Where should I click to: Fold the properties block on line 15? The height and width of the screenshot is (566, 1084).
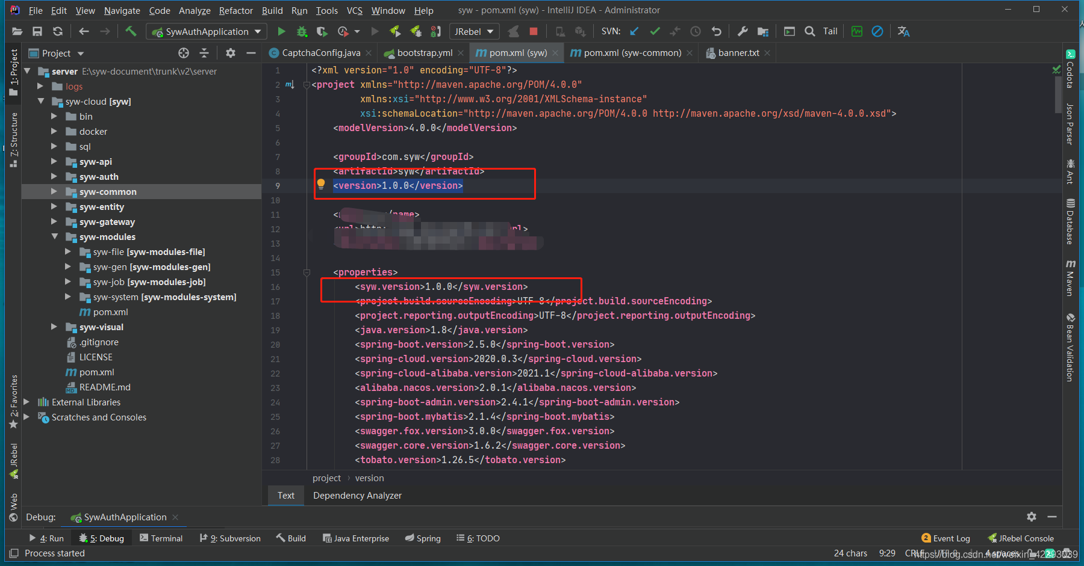[x=307, y=272]
